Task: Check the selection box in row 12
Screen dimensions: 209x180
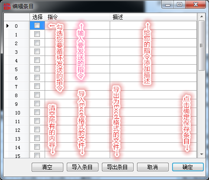Action: click(x=37, y=130)
